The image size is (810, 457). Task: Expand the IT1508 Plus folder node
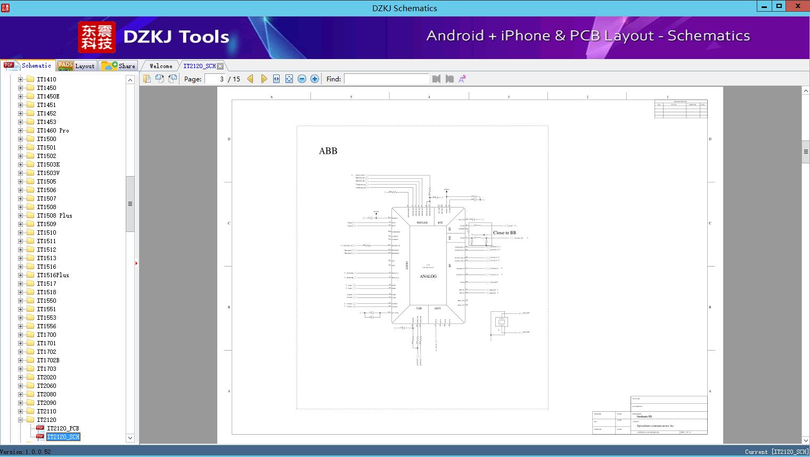[x=20, y=215]
